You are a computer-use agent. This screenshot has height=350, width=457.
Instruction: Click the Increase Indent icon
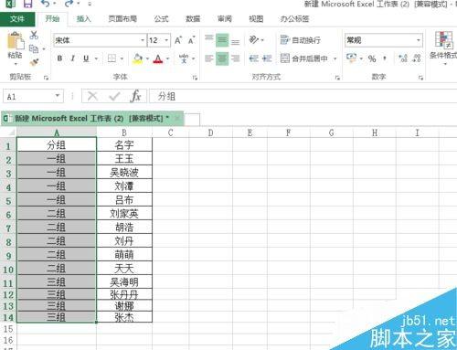coord(267,58)
